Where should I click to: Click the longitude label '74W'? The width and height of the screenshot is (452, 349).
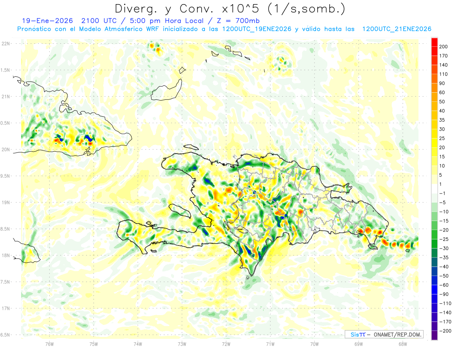[138, 344]
